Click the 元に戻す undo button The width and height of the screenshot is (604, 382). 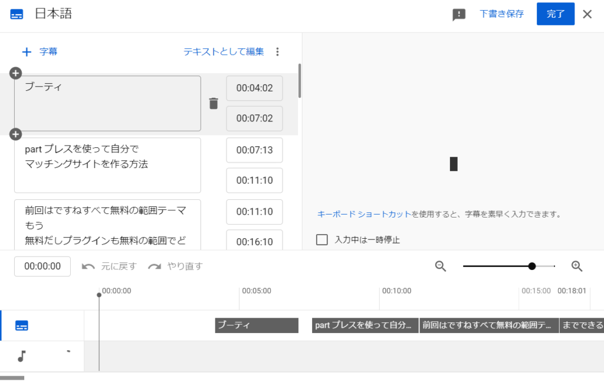click(109, 266)
